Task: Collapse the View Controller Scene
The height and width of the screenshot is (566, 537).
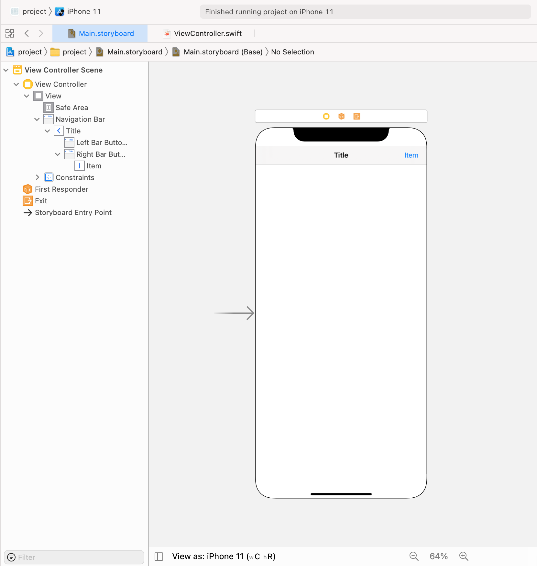Action: click(x=6, y=70)
